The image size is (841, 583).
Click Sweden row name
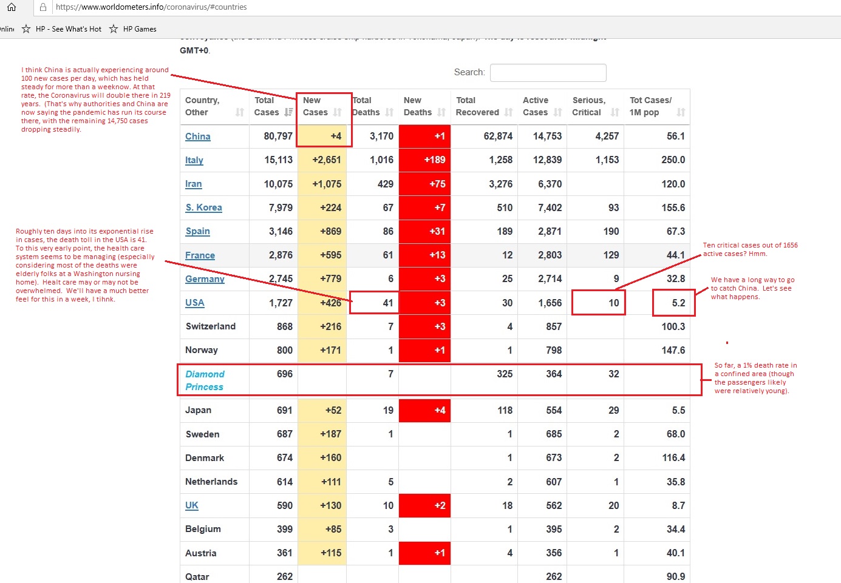tap(203, 434)
